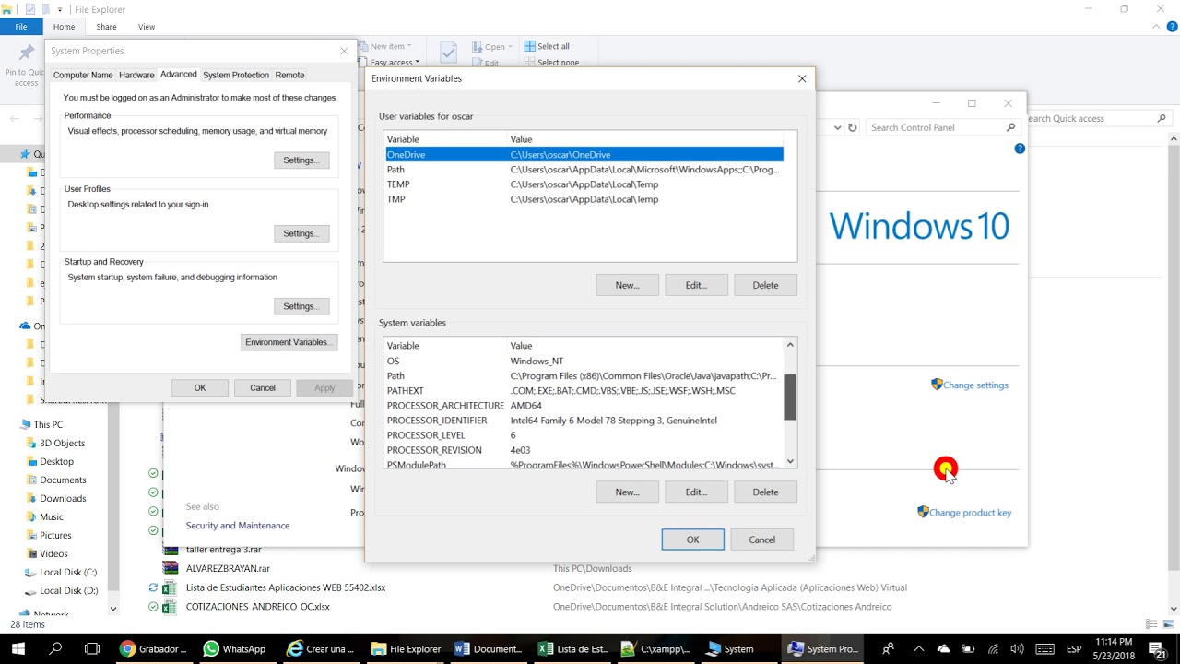Click the System variables list scrollbar thumb

[x=790, y=397]
